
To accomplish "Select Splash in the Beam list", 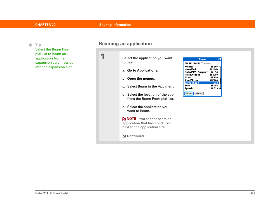I will [x=202, y=88].
